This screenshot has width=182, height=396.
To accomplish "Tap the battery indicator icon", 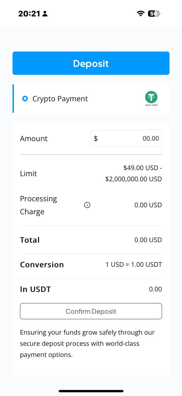I will pos(154,14).
